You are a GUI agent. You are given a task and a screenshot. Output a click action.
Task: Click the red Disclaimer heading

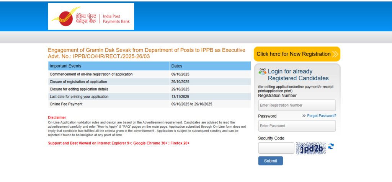(57, 117)
